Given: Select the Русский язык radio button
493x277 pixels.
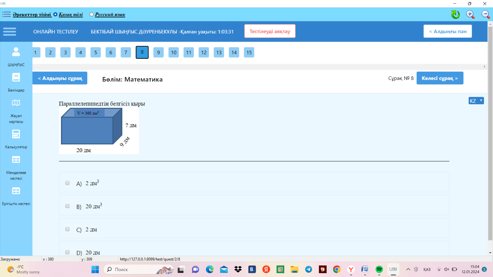Looking at the screenshot, I should (91, 14).
